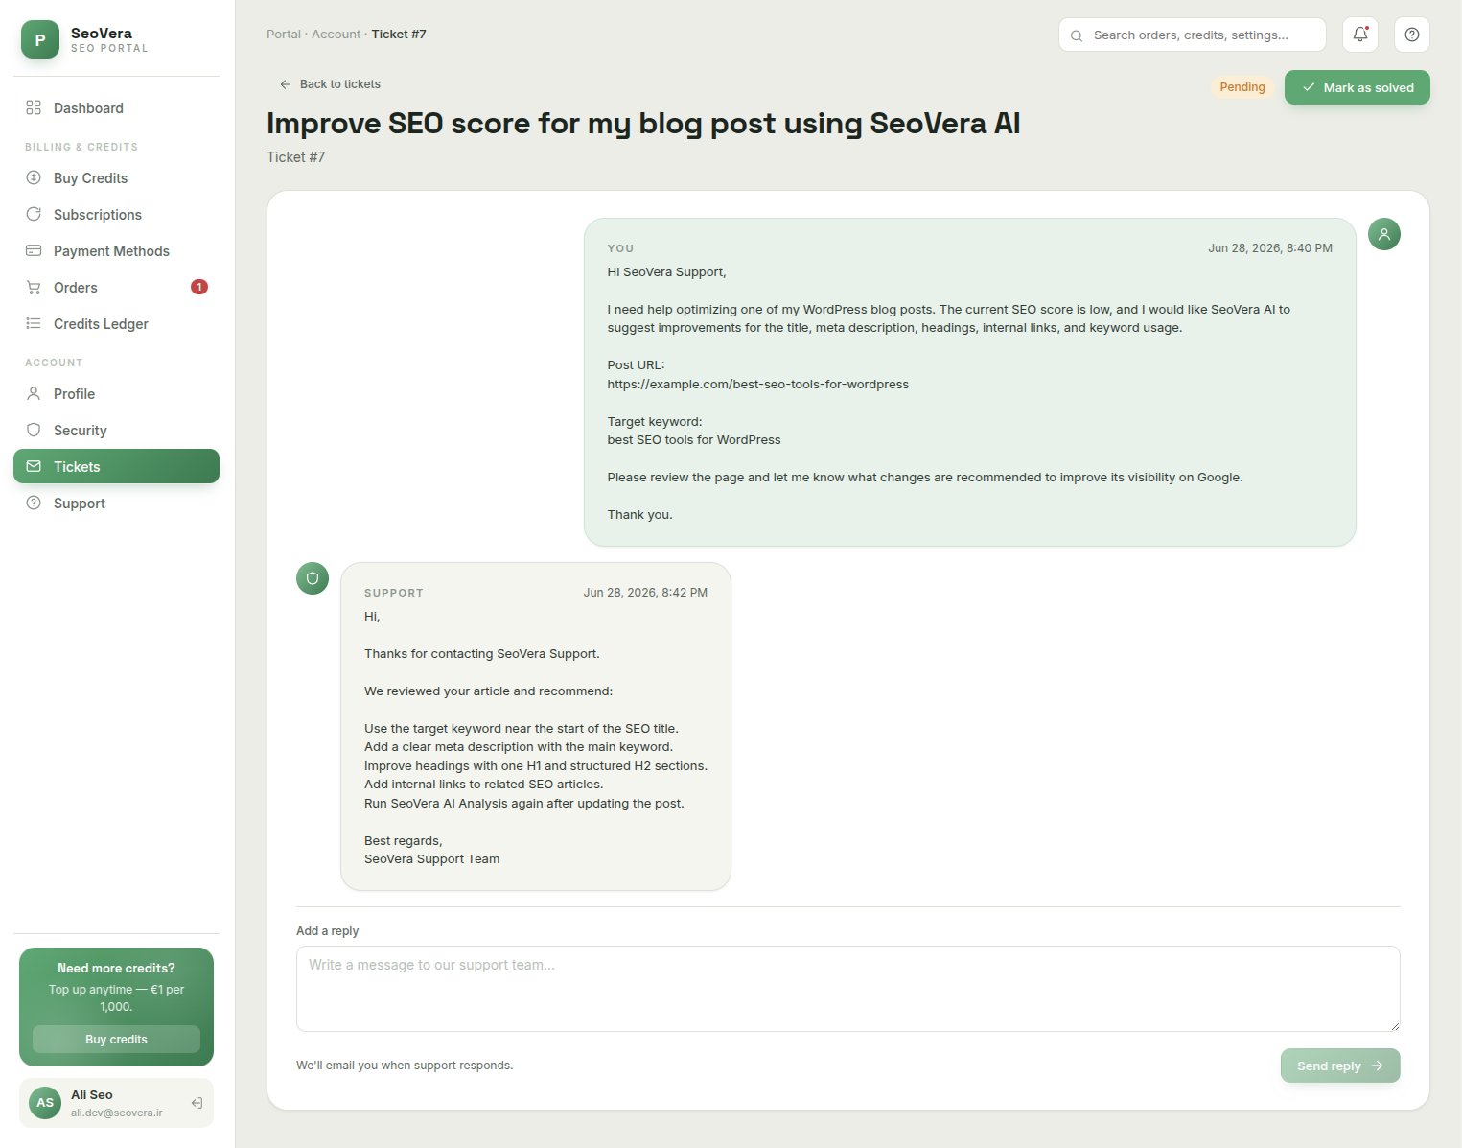Click the AS user avatar

point(45,1103)
